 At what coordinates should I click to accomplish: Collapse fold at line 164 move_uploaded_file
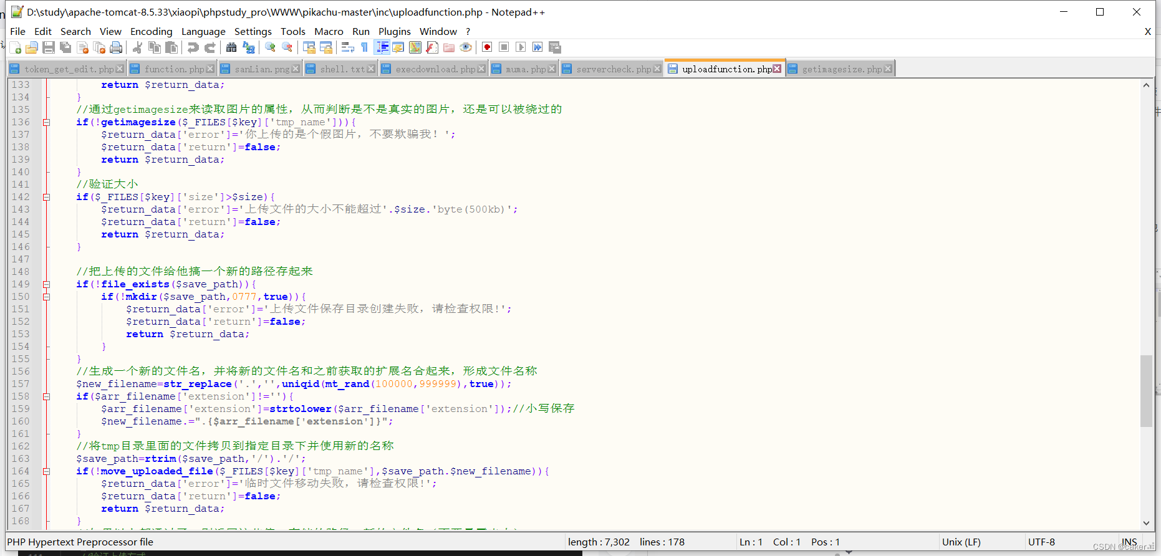tap(46, 471)
